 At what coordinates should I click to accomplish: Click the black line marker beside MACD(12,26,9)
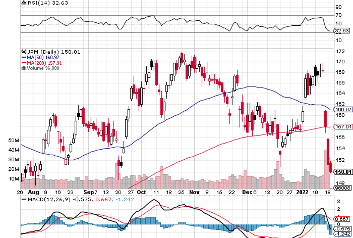click(24, 199)
